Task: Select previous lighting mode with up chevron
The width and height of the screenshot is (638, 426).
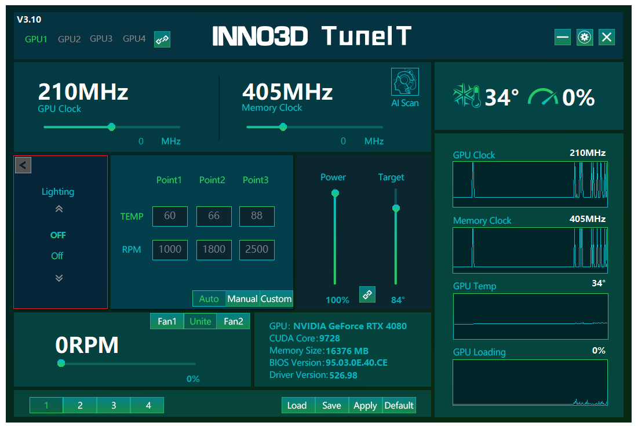Action: (59, 209)
